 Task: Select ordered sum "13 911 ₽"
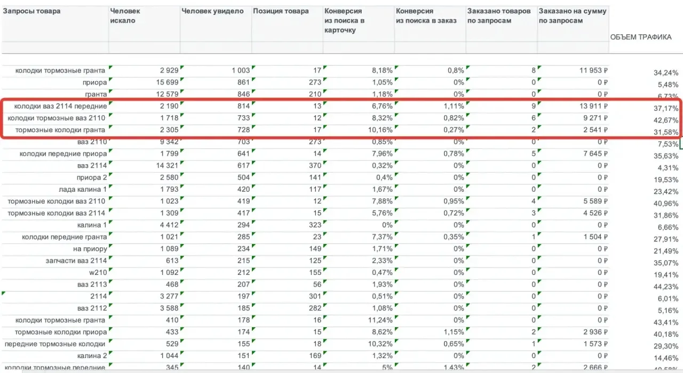tap(593, 106)
